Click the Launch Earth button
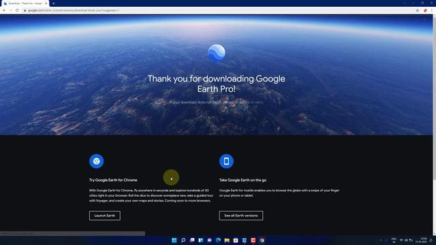This screenshot has height=245, width=436. 104,216
